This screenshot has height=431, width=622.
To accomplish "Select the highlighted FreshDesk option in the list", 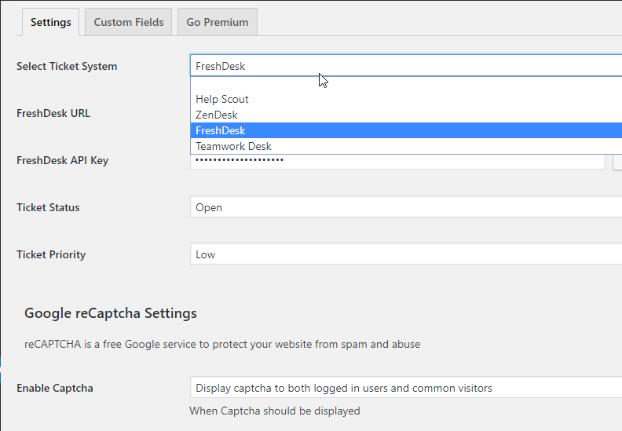I will 406,130.
